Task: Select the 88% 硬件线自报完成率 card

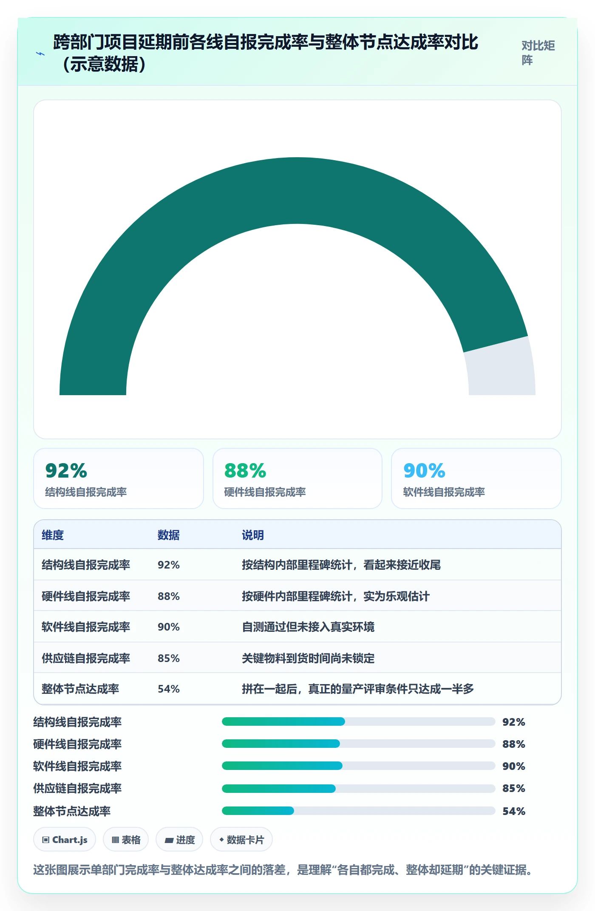Action: [297, 478]
